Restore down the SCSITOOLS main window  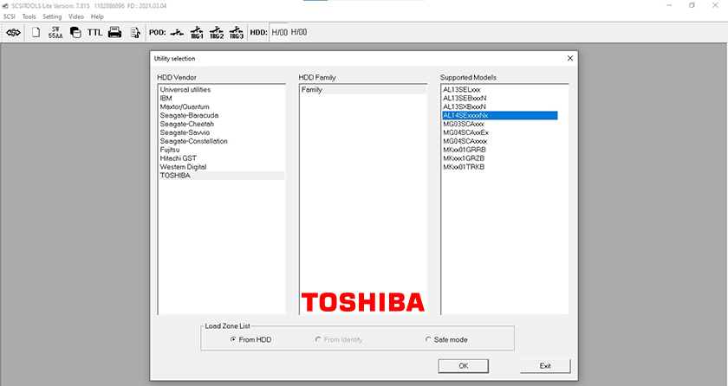[x=692, y=5]
